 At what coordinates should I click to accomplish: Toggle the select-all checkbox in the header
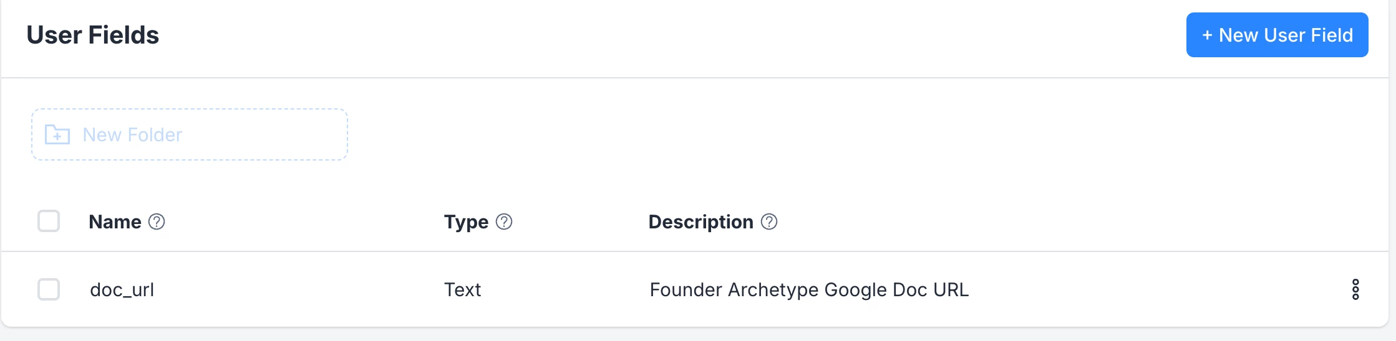[x=49, y=221]
